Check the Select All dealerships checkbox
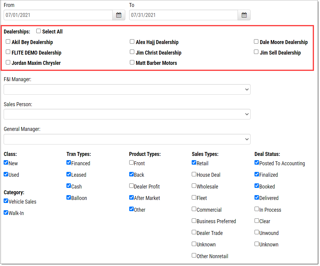 point(38,31)
